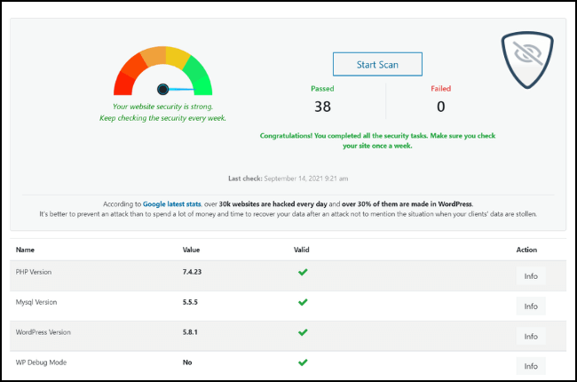Open Info for Mysql Version row

pos(530,306)
